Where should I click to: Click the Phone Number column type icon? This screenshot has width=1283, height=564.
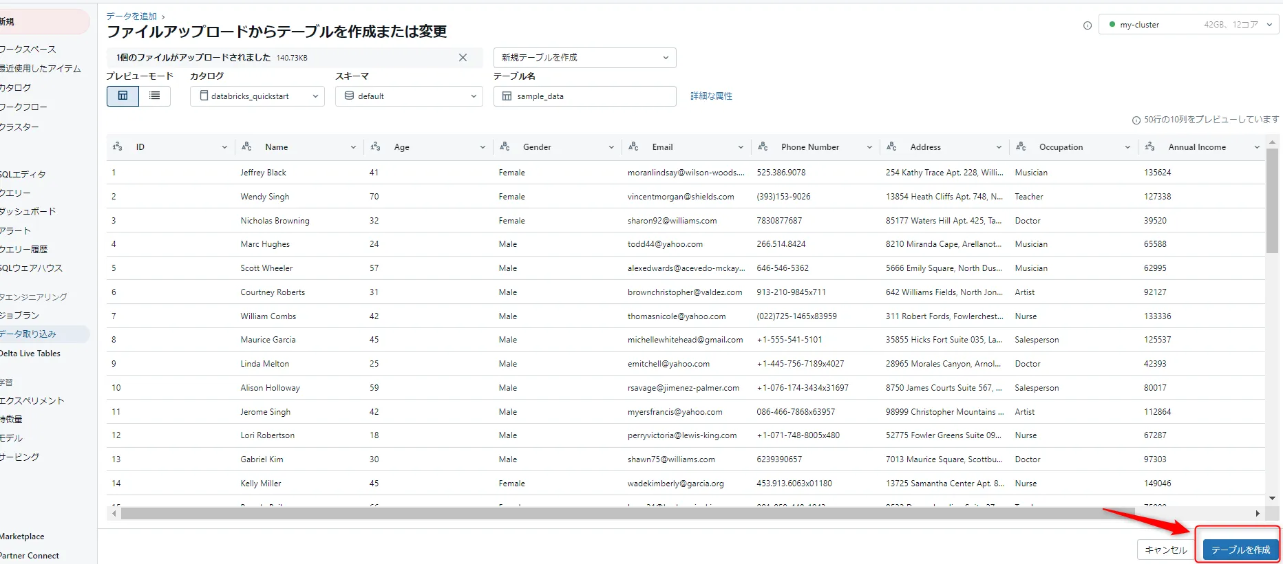click(x=763, y=147)
